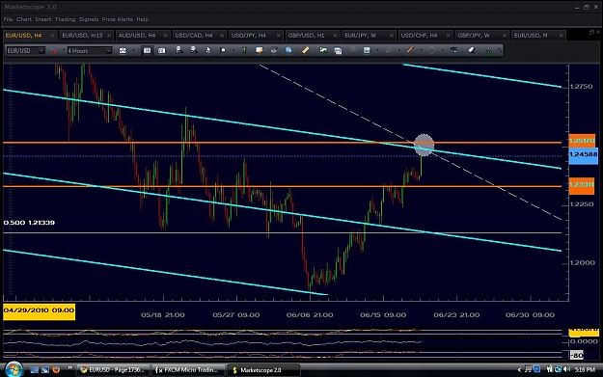Close the EUR/USD, H4 tab
603x377 pixels.
pos(52,36)
